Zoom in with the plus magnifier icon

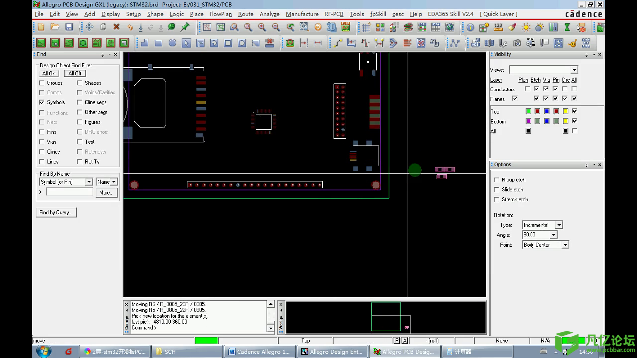tap(262, 27)
